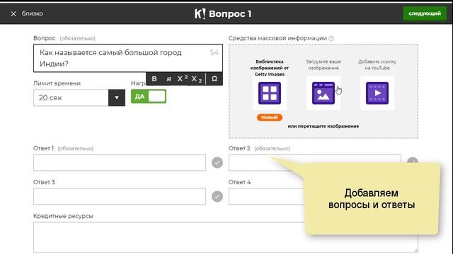453x254 pixels.
Task: Apply italic formatting with Я button
Action: tap(168, 78)
